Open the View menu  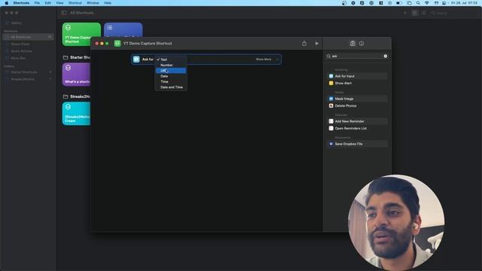(59, 3)
